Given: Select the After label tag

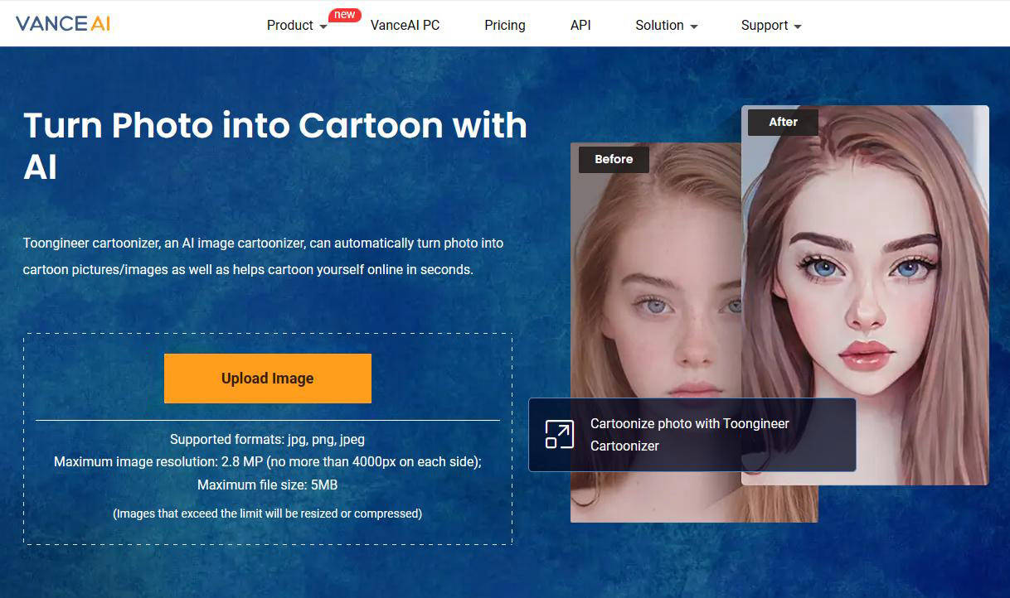Looking at the screenshot, I should click(783, 122).
